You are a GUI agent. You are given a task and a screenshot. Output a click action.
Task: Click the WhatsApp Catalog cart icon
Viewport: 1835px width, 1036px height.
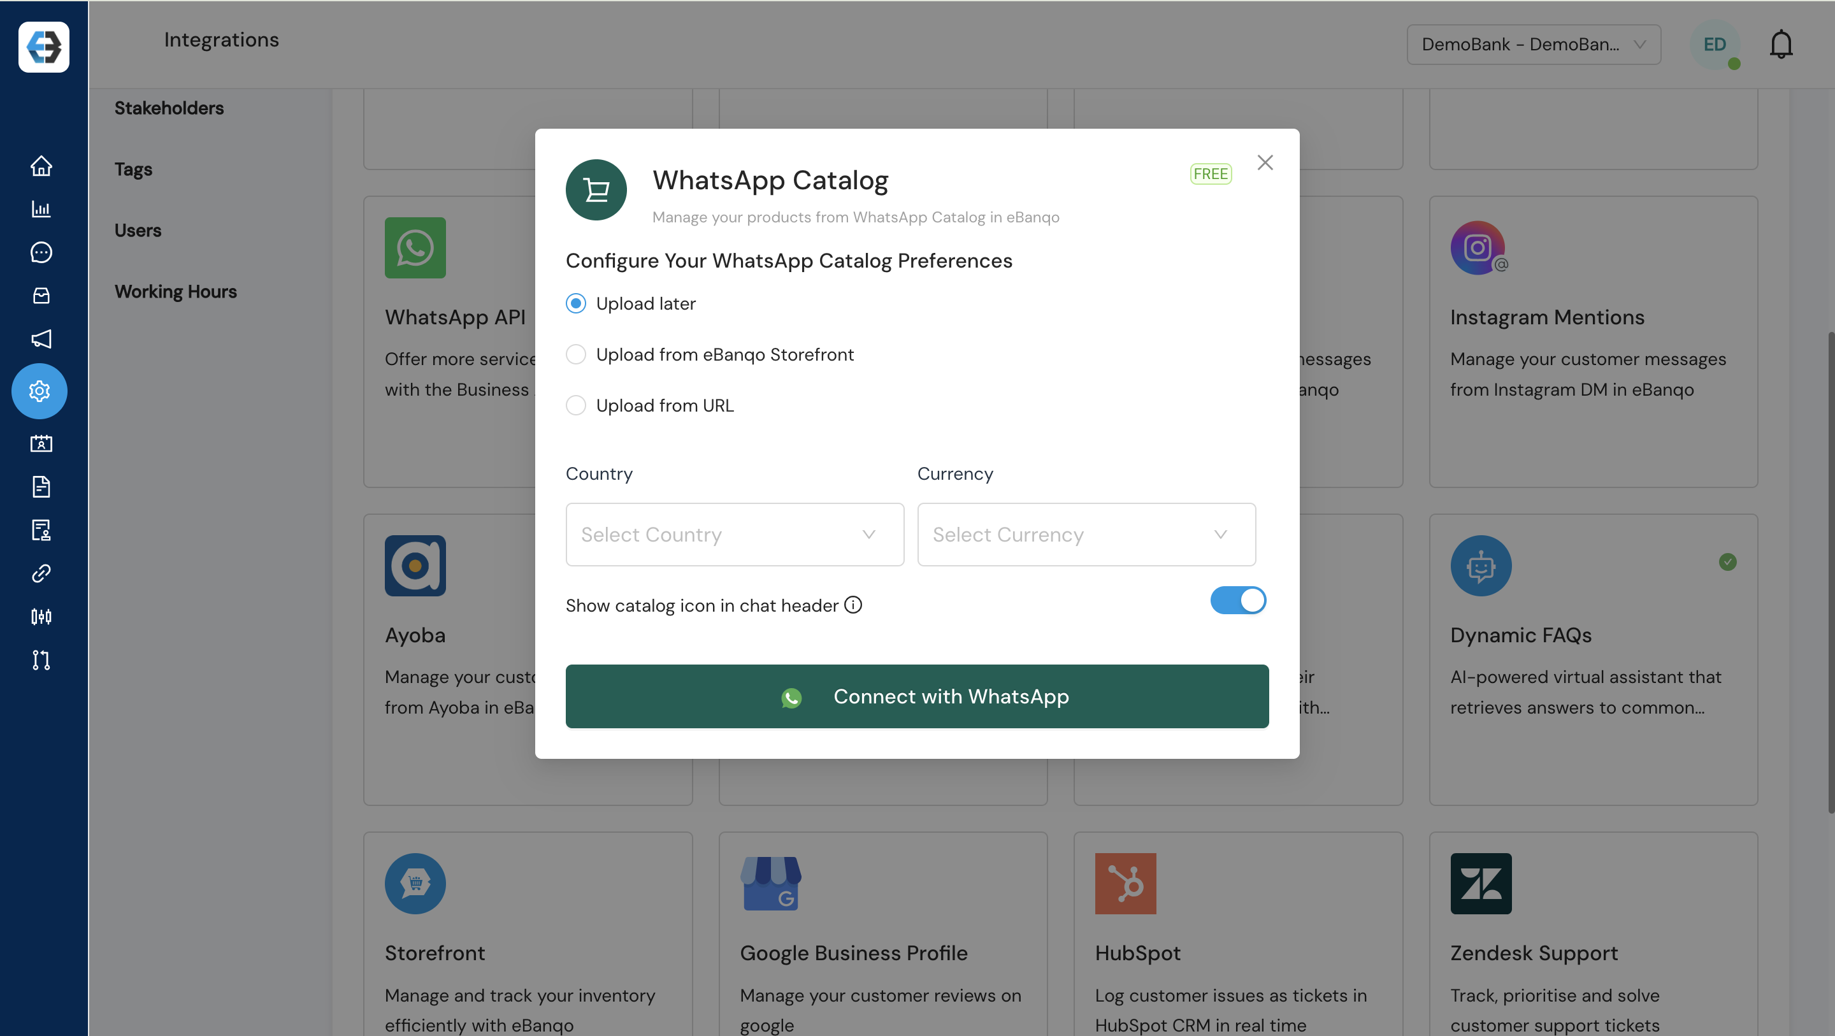click(596, 189)
